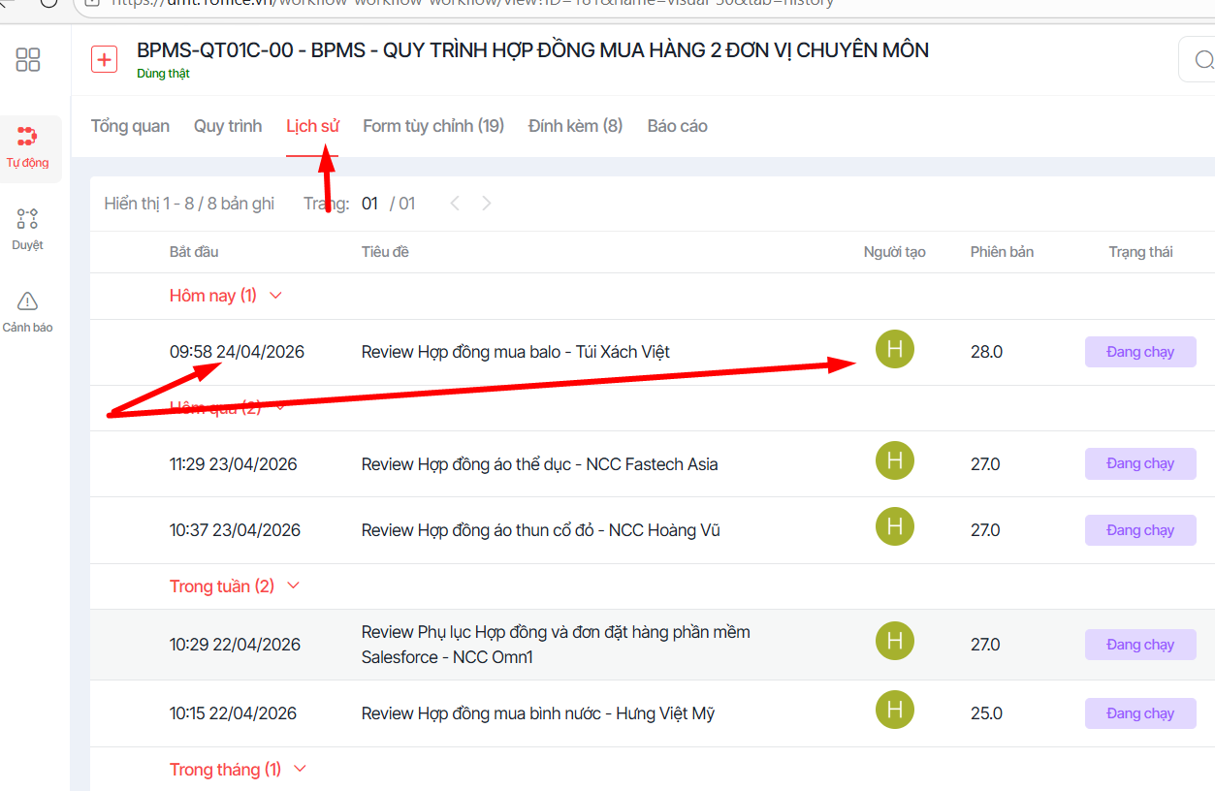Collapse the Trong tháng group

pyautogui.click(x=300, y=769)
